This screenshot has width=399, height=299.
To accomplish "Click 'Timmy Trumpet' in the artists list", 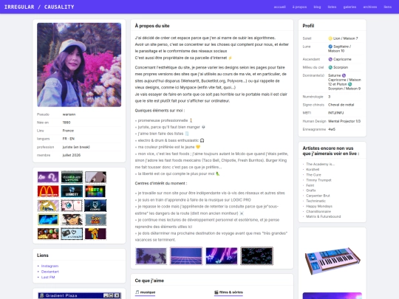I will [x=318, y=180].
